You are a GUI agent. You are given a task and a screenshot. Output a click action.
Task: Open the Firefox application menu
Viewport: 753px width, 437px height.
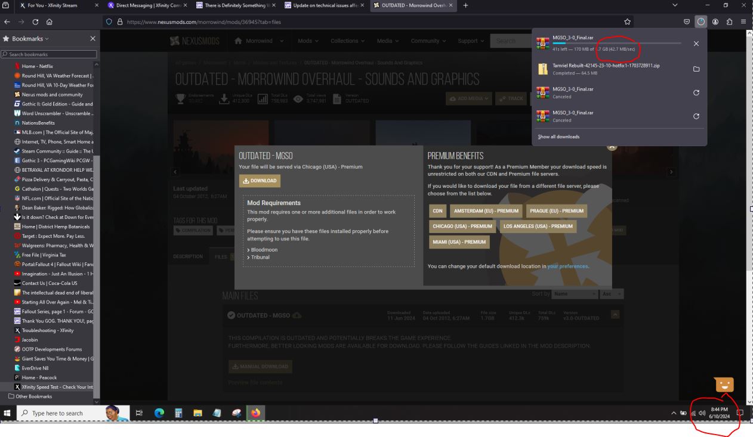(x=743, y=22)
